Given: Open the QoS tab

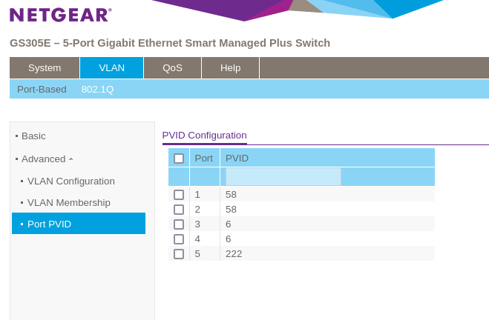Looking at the screenshot, I should coord(172,67).
